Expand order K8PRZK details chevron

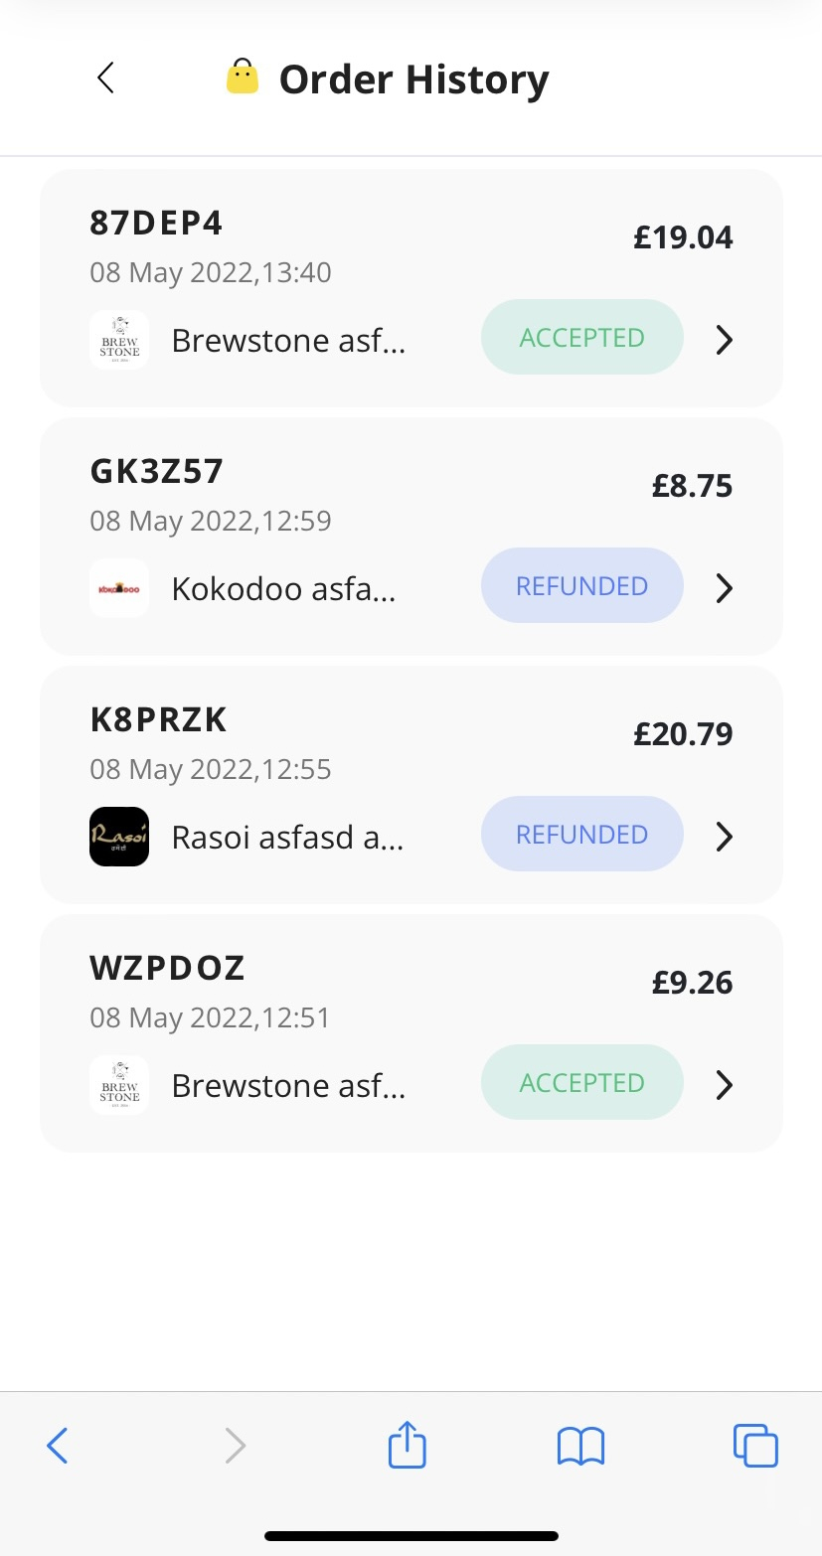(x=725, y=837)
